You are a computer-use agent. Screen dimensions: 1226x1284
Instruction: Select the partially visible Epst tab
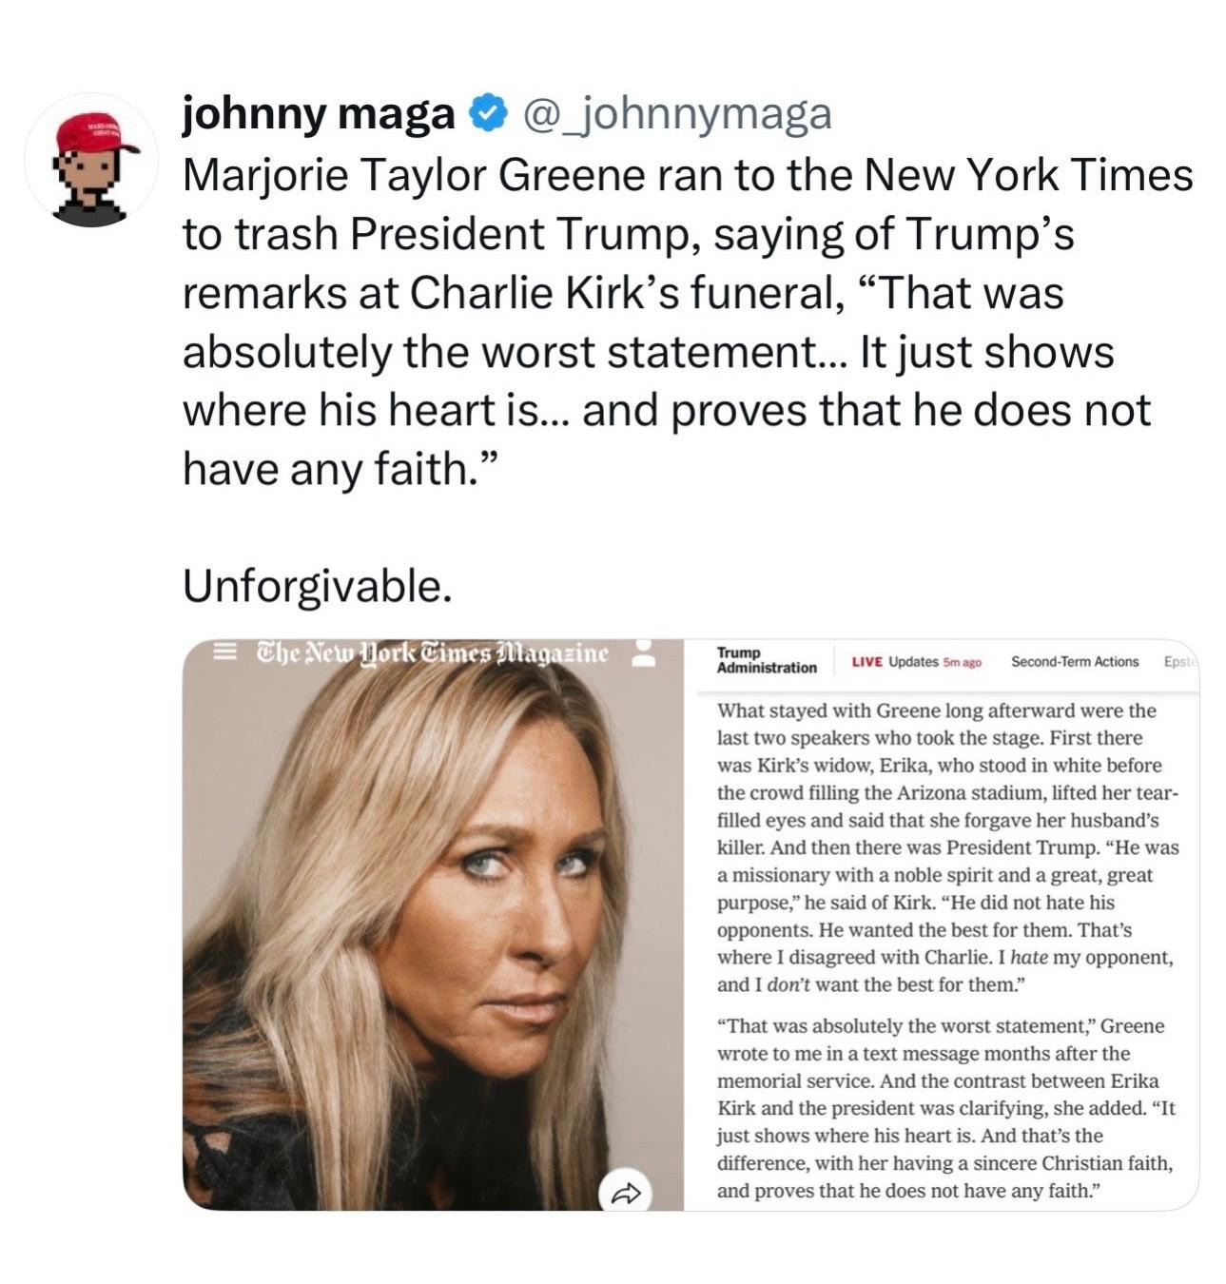point(1180,661)
